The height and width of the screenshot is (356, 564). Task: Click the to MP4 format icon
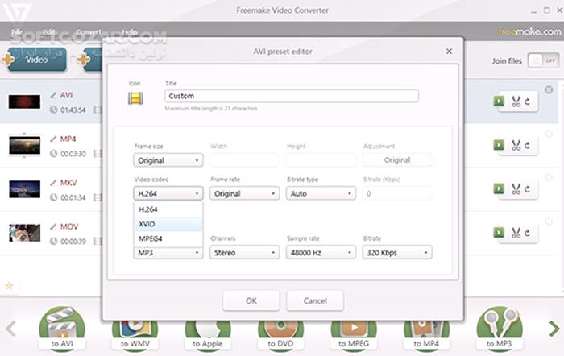pyautogui.click(x=426, y=335)
